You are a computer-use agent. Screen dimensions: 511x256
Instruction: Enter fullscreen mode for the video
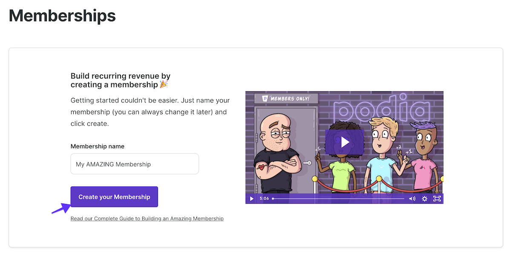(437, 198)
